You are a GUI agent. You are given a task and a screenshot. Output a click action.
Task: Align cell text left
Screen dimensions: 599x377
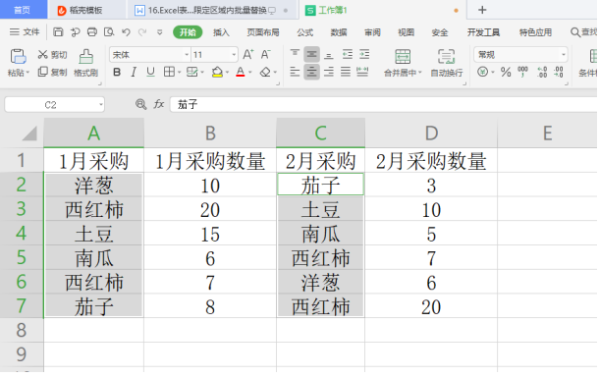click(x=295, y=72)
